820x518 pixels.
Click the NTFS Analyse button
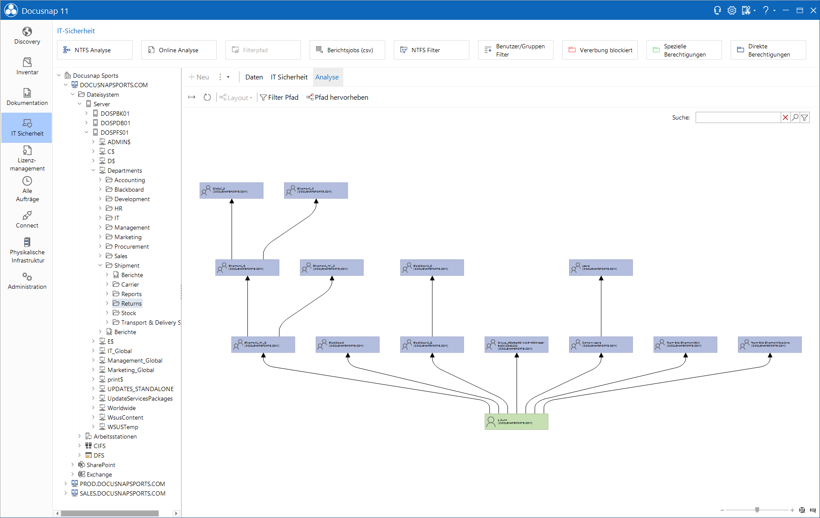pos(95,50)
